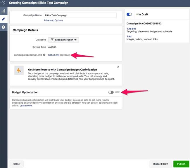Click the Publish button
The width and height of the screenshot is (190, 168).
[x=181, y=164]
